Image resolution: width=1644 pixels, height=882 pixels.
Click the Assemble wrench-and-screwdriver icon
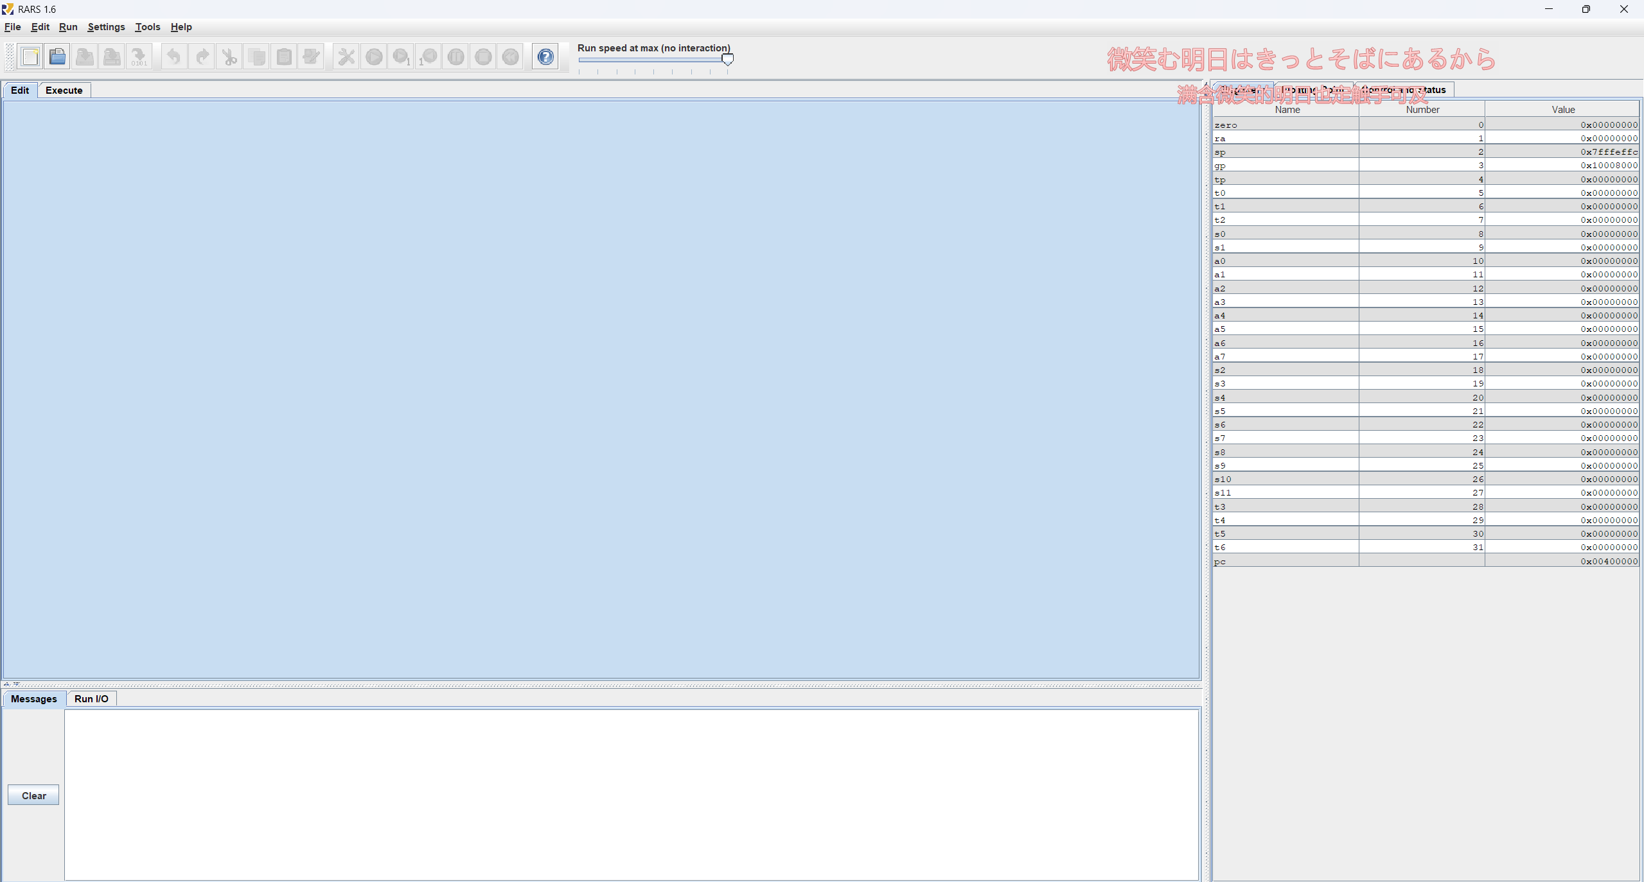[346, 57]
